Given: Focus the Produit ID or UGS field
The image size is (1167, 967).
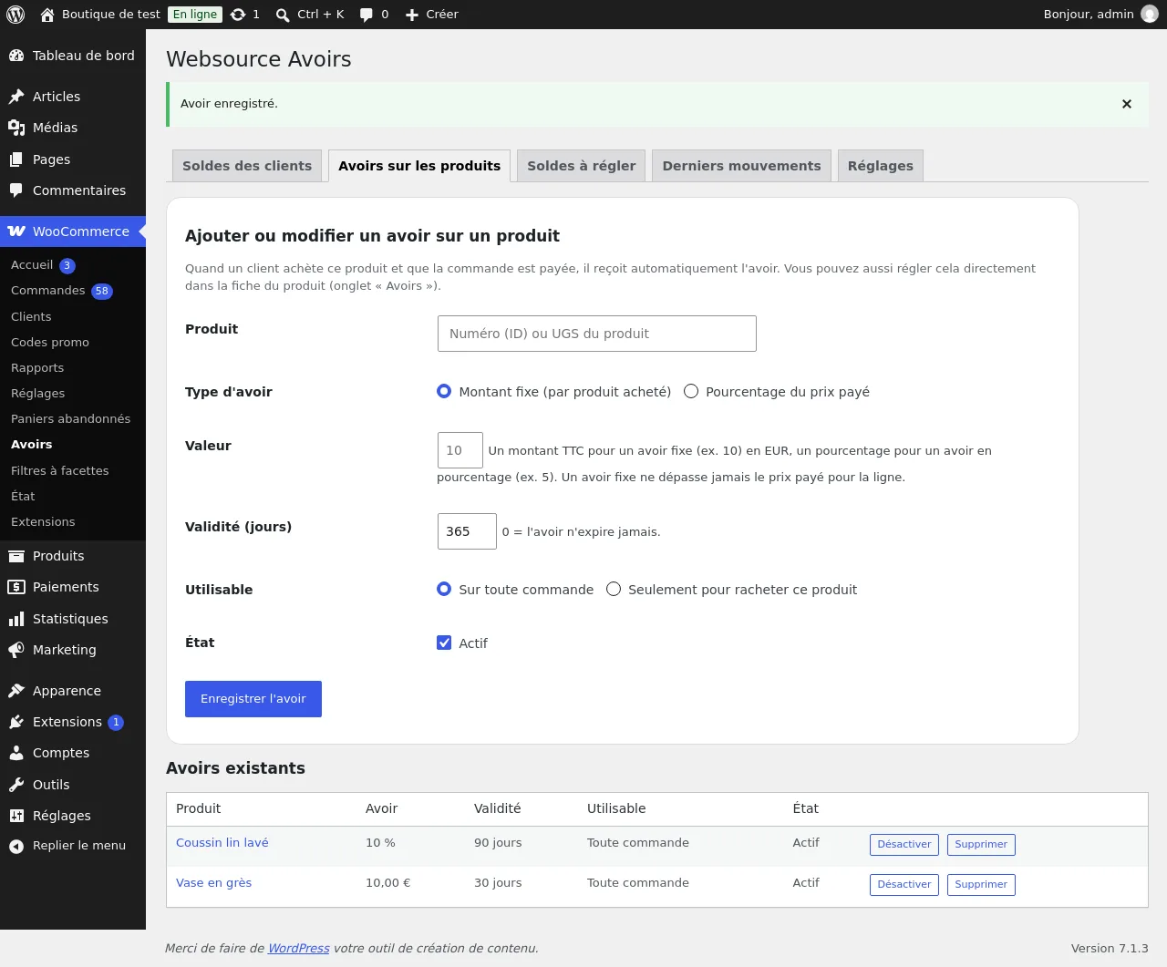Looking at the screenshot, I should click(x=597, y=334).
